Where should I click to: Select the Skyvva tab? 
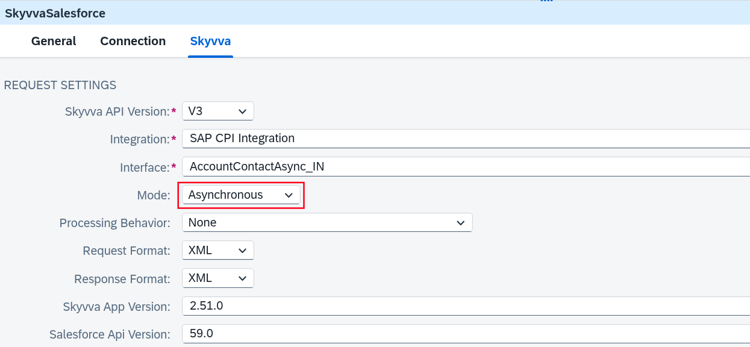(x=210, y=41)
